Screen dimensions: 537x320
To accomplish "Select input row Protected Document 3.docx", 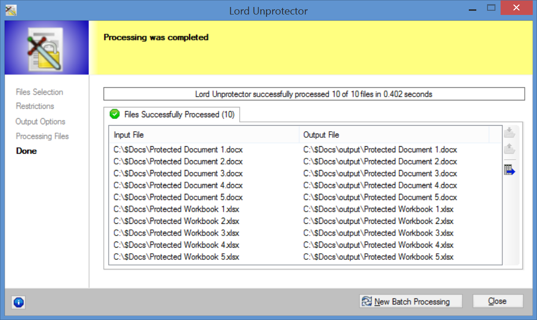I will tap(178, 173).
